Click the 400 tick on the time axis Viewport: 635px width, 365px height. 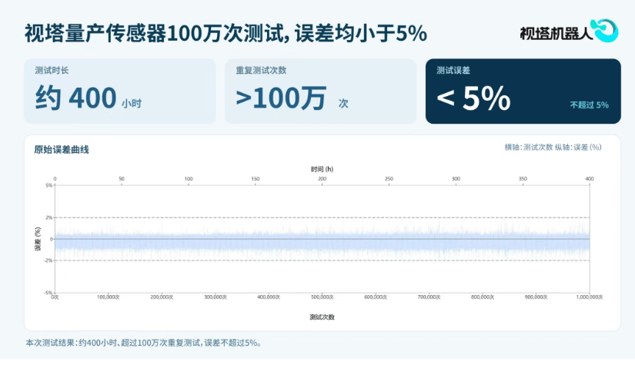coord(590,179)
